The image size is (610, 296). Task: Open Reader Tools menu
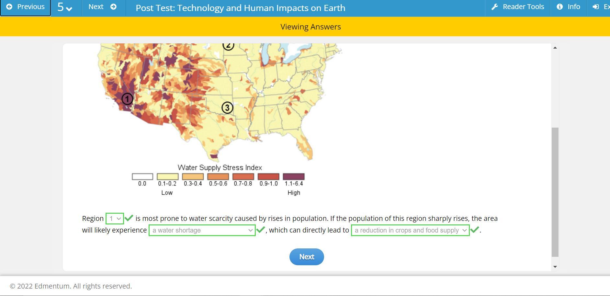pos(518,7)
